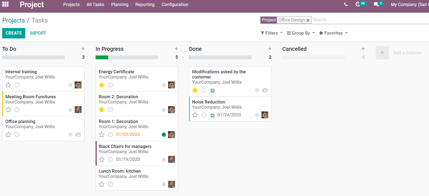The height and width of the screenshot is (196, 429).
Task: Add a task in Cancelled column plus icon
Action: coord(363,49)
